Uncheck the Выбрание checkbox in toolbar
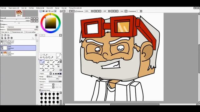 click(76, 11)
